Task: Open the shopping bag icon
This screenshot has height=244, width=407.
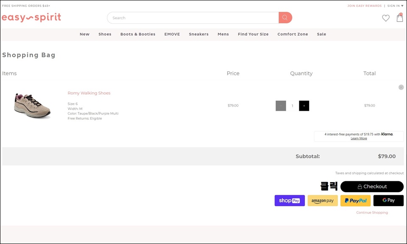Action: click(x=400, y=17)
